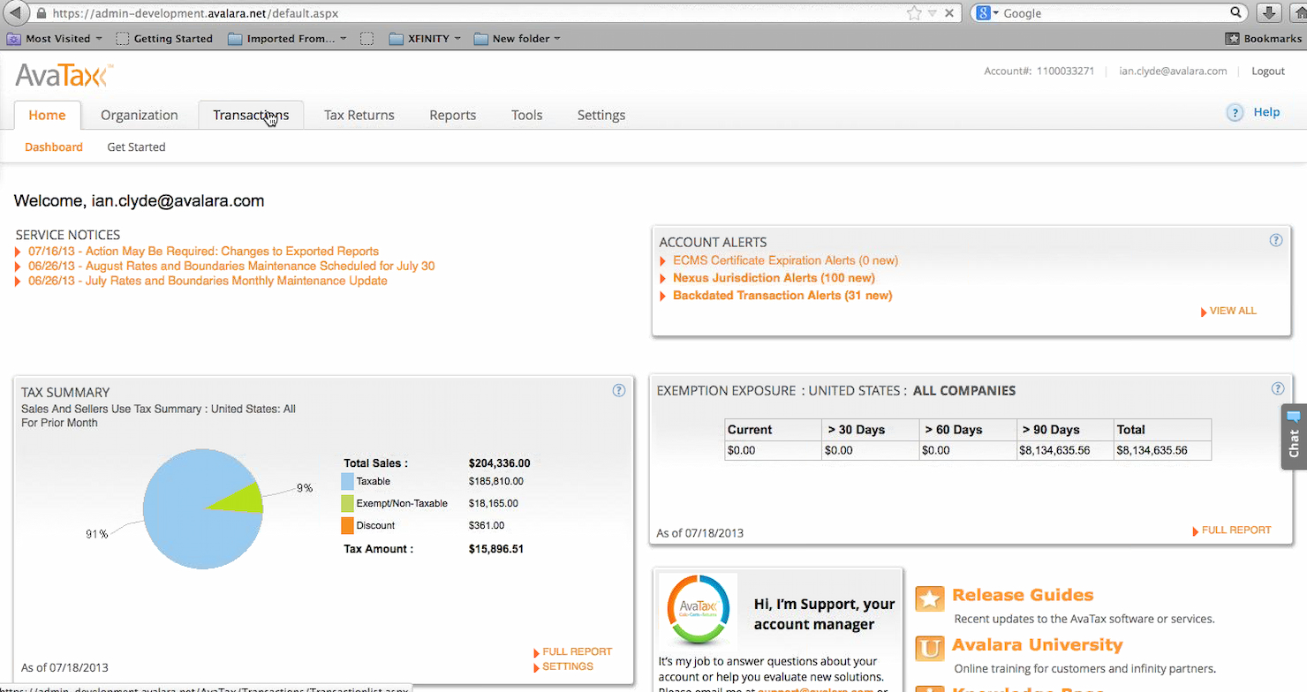The image size is (1307, 692).
Task: Click Account Alerts help question icon
Action: pyautogui.click(x=1276, y=240)
